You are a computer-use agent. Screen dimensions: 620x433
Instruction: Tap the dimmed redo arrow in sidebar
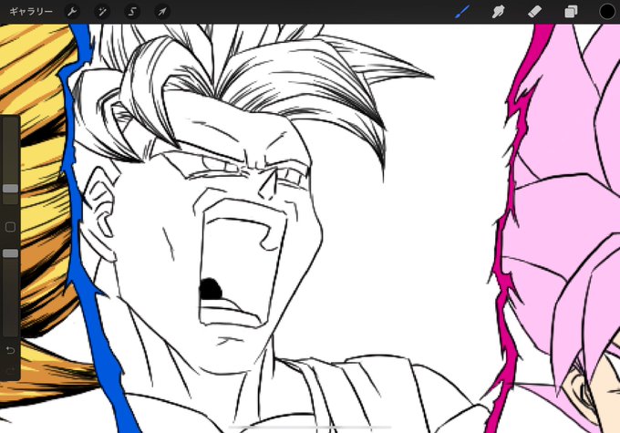click(11, 370)
